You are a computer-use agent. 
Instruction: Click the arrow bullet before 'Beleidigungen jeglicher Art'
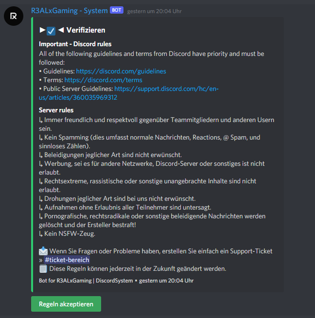point(41,155)
